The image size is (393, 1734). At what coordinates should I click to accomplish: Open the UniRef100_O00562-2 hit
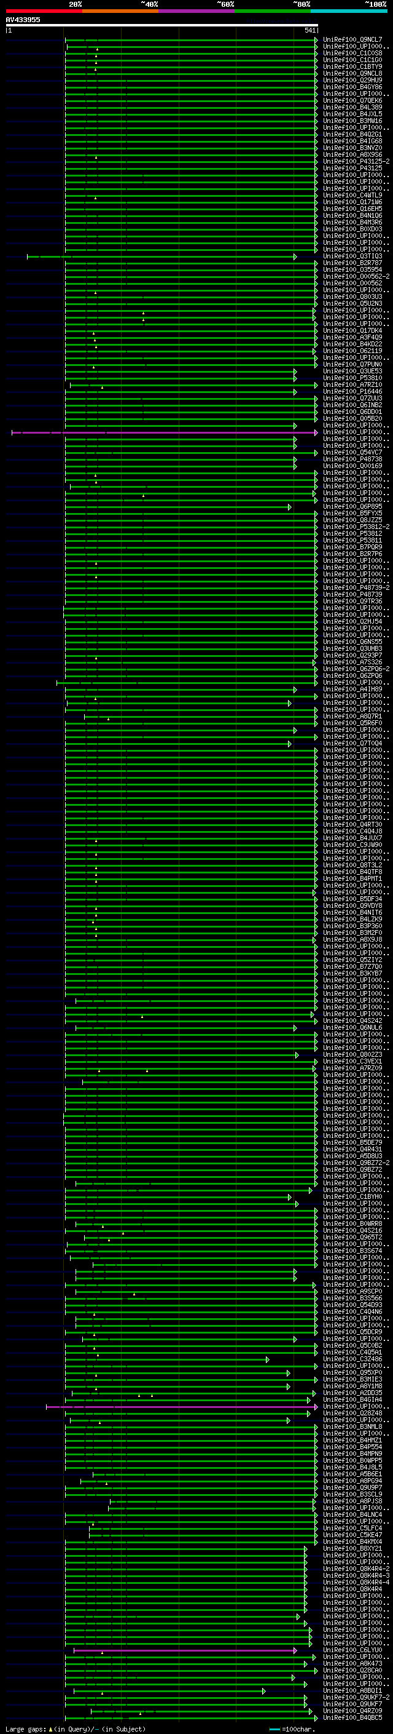tap(356, 277)
